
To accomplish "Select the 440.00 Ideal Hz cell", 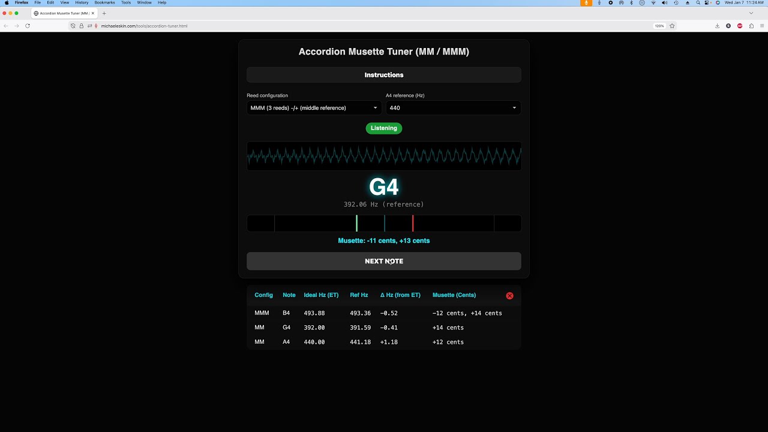I will [314, 342].
